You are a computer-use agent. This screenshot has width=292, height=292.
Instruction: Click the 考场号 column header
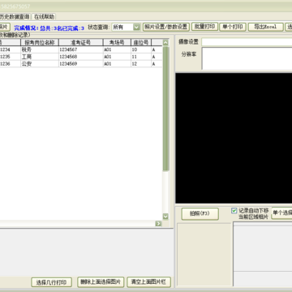click(x=117, y=42)
